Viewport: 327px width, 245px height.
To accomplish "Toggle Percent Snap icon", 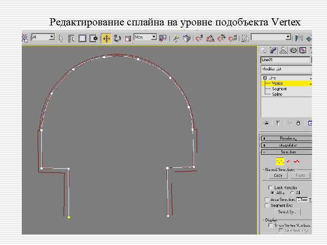I will click(x=221, y=39).
